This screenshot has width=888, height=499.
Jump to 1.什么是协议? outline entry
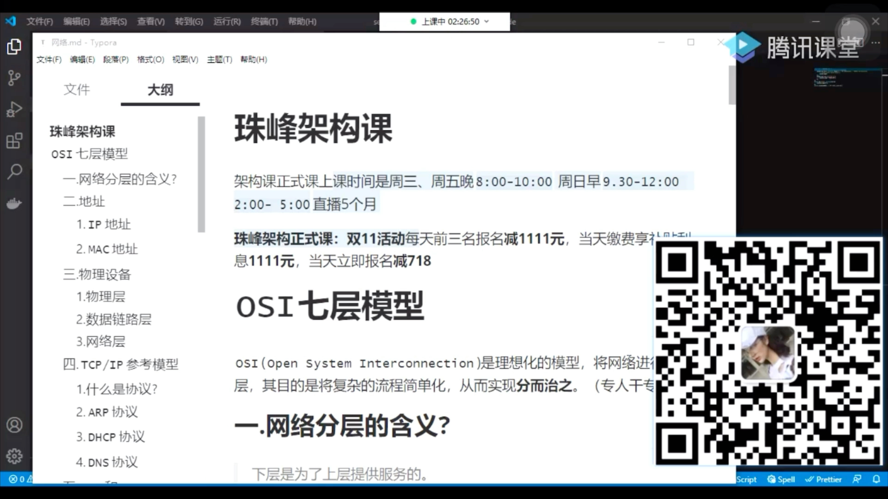117,389
